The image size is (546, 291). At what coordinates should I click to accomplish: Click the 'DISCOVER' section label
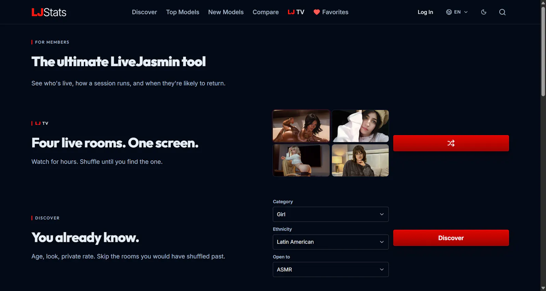tap(47, 218)
